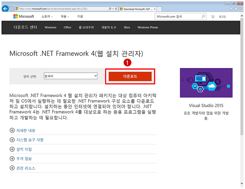Open a new blank browser tab
Image resolution: width=245 pixels, height=189 pixels.
pyautogui.click(x=159, y=9)
